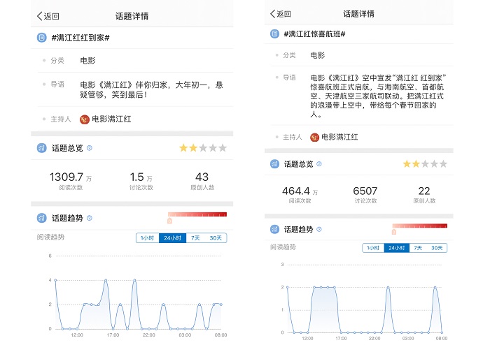Tap the 17:00 peak point in left chart
Image resolution: width=490 pixels, height=345 pixels.
(x=106, y=280)
